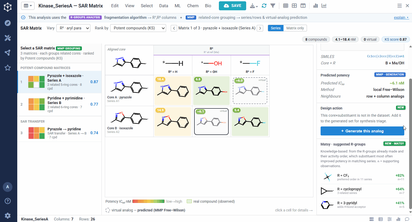Open the bar chart icon

coord(315,6)
